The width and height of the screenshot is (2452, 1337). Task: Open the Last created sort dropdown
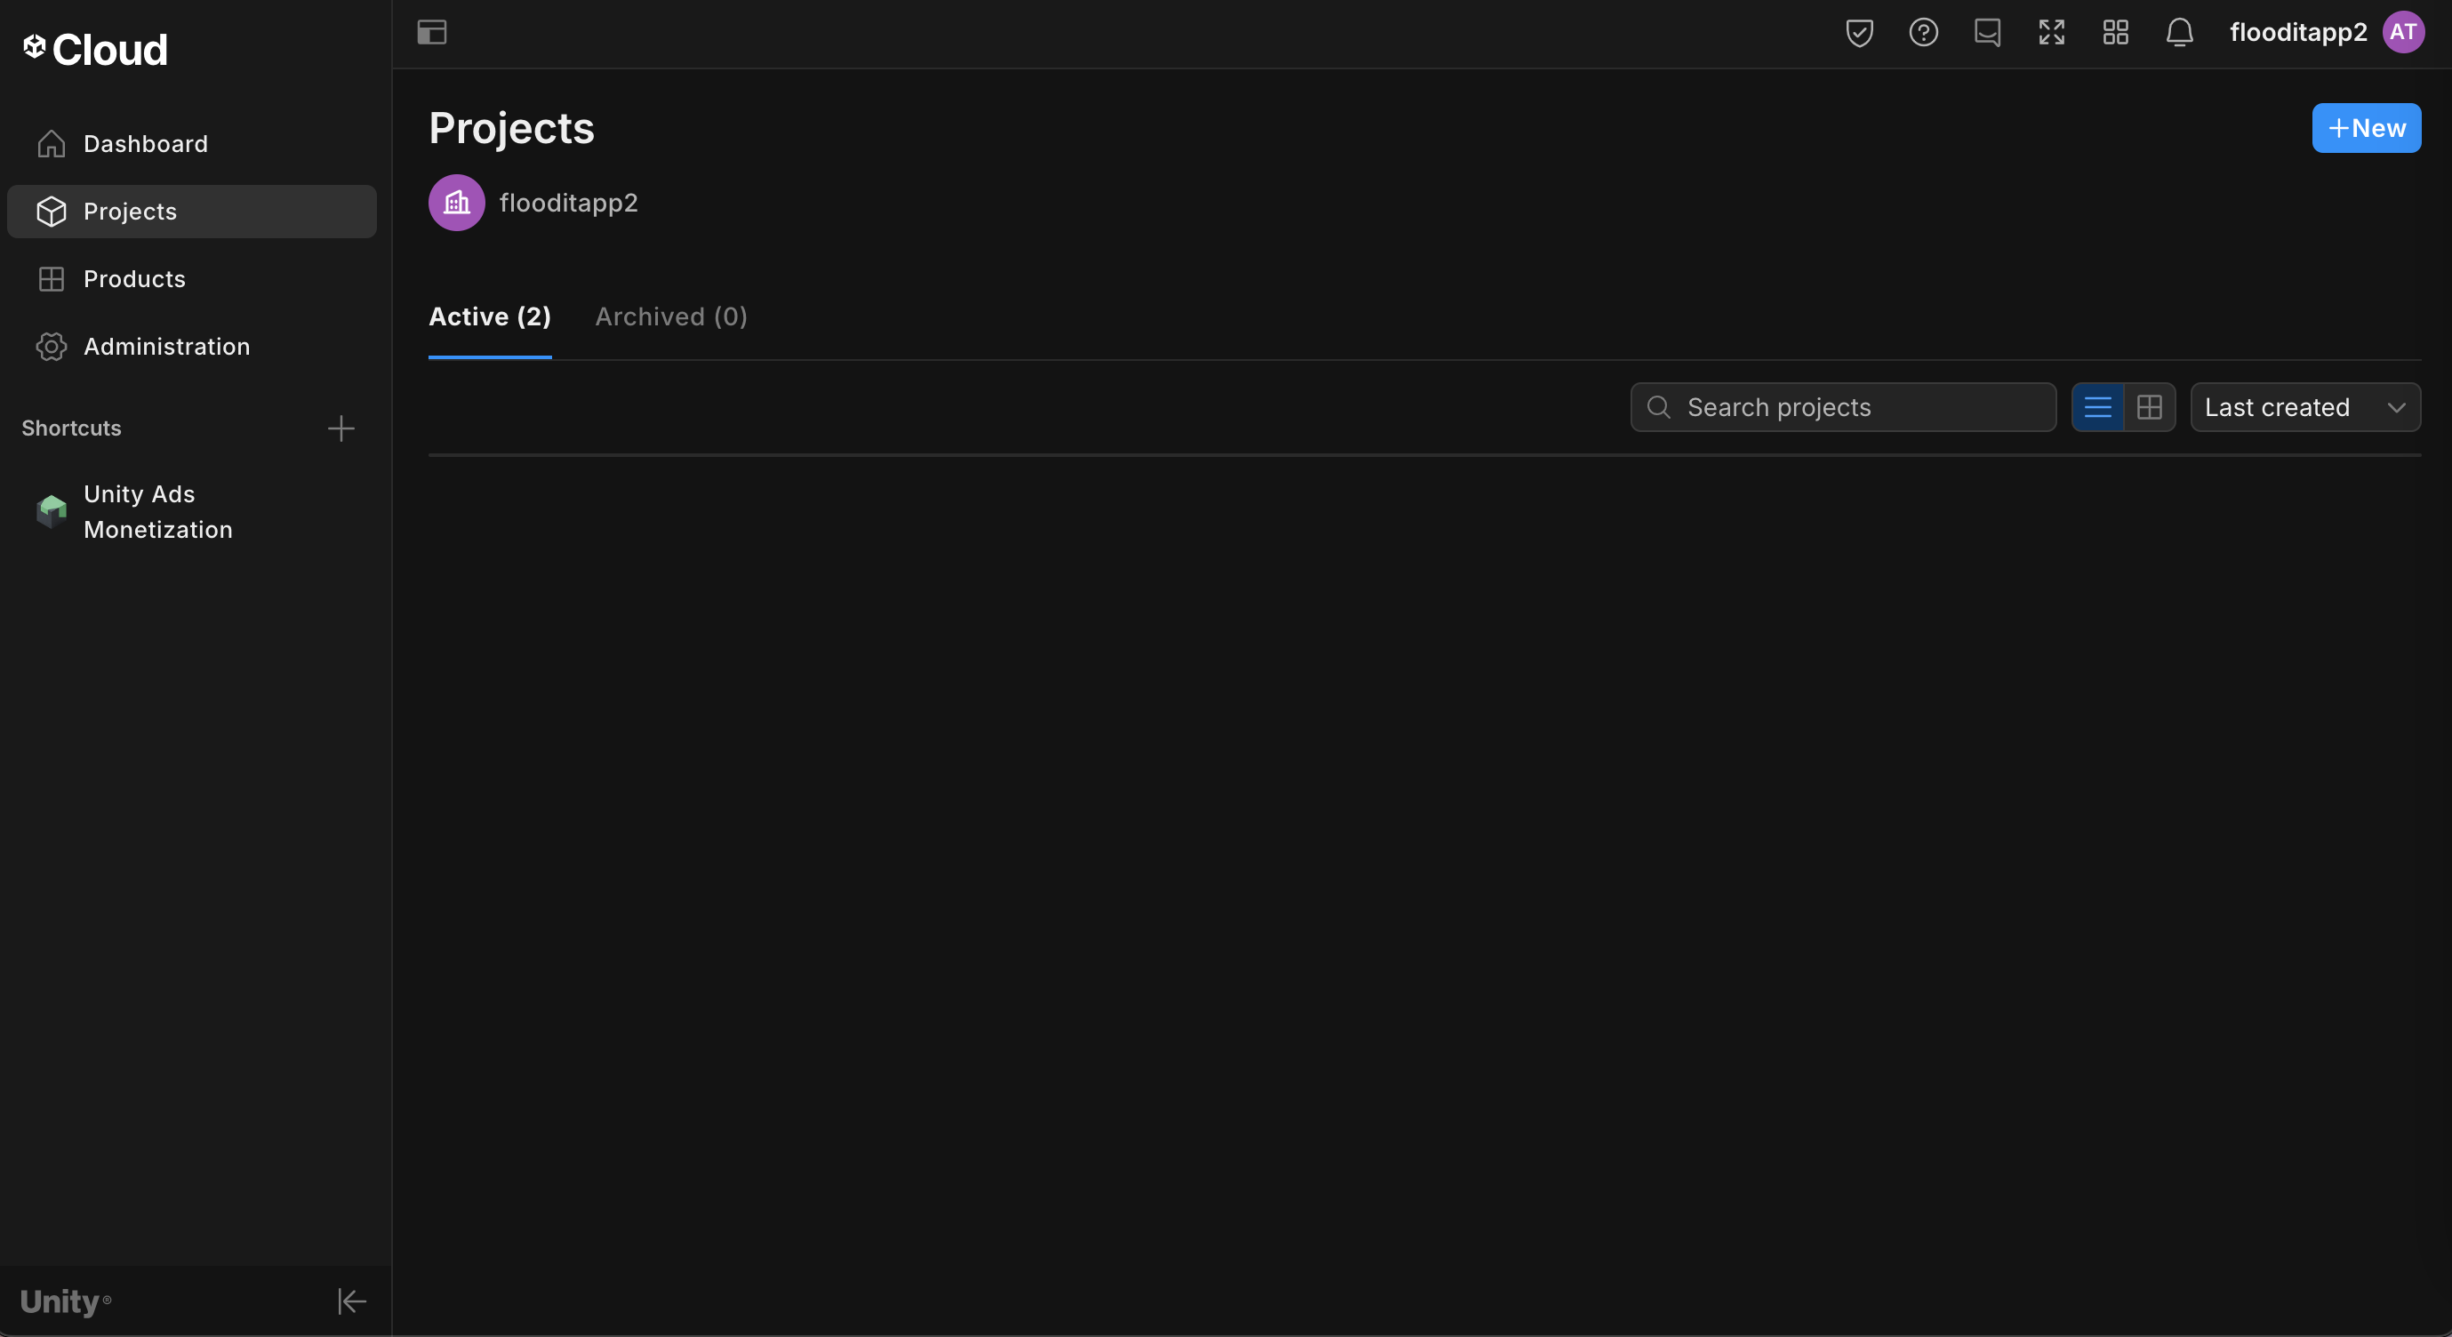click(x=2304, y=407)
